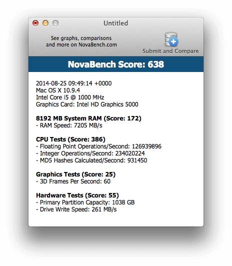Click the 3D Frames Per Second: 60 line

[x=73, y=181]
